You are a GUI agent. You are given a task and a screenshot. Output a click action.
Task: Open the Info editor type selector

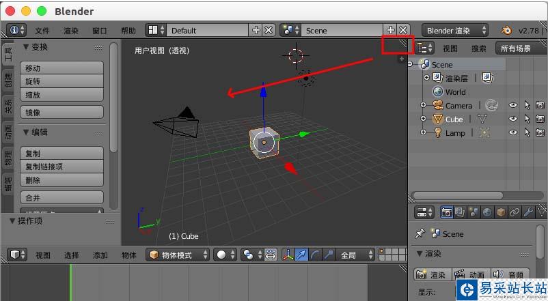coord(16,31)
